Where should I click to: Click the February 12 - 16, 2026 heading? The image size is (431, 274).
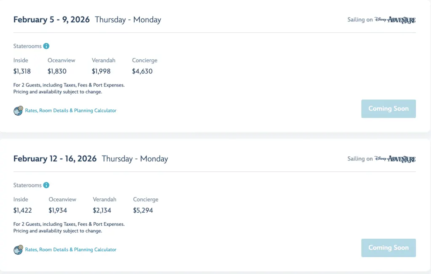point(55,159)
